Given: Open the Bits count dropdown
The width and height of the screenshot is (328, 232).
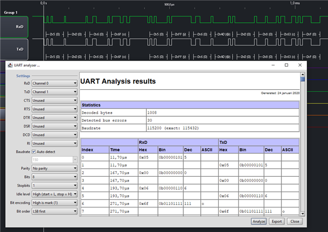Looking at the screenshot, I should [55, 177].
